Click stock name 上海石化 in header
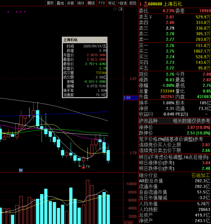 [x=173, y=4]
